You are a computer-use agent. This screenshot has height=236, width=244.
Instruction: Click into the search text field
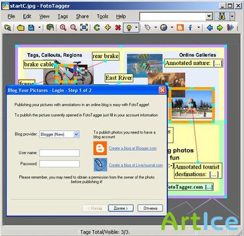tap(172, 16)
